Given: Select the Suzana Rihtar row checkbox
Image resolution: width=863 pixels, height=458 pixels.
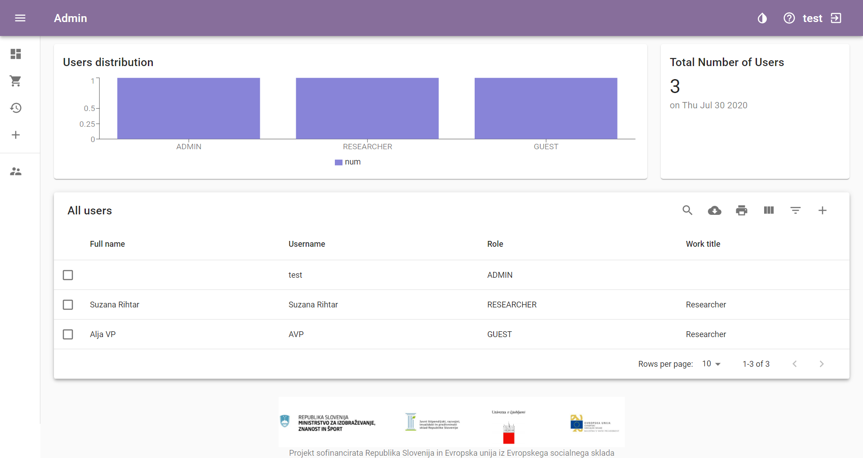Looking at the screenshot, I should 68,305.
